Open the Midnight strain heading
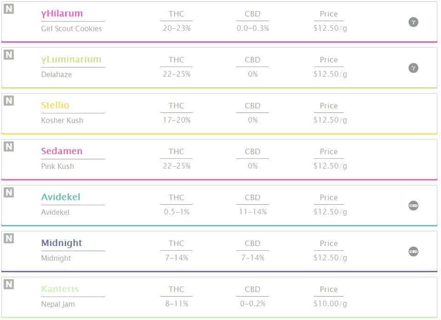 point(61,243)
